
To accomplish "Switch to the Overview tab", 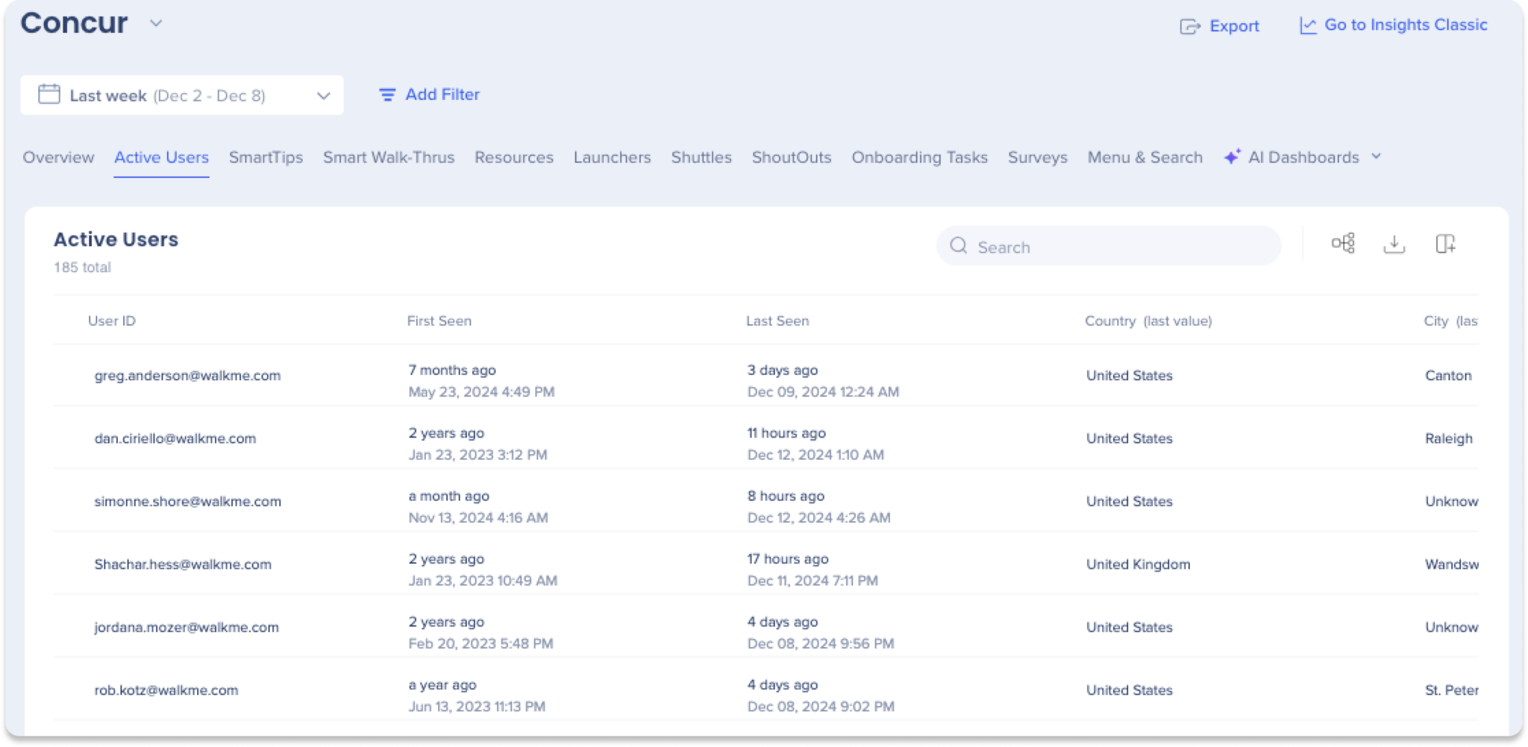I will click(x=58, y=157).
